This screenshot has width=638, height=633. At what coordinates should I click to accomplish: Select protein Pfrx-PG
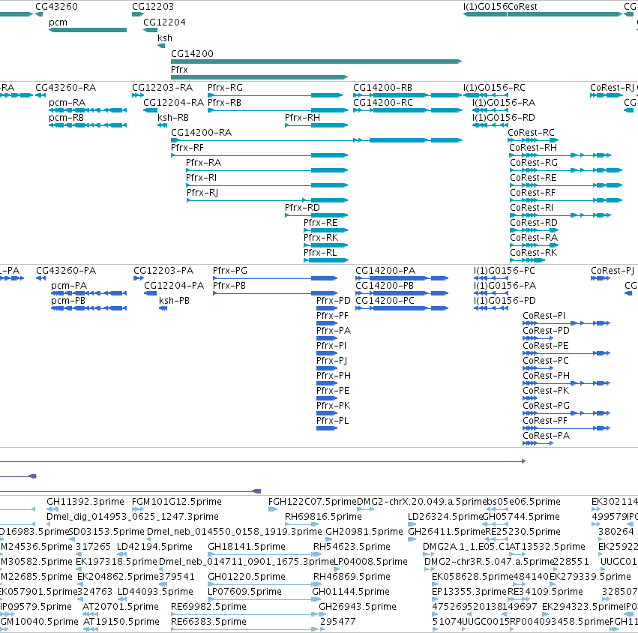tap(275, 278)
